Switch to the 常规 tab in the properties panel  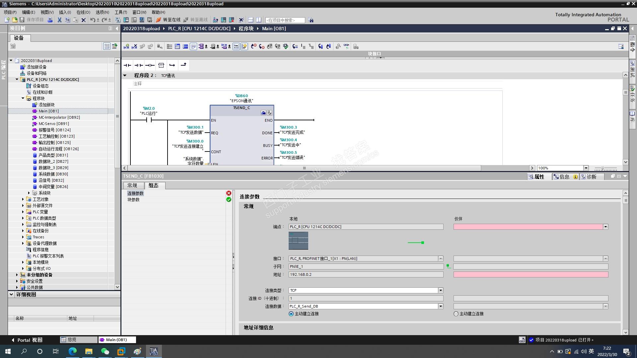point(132,186)
